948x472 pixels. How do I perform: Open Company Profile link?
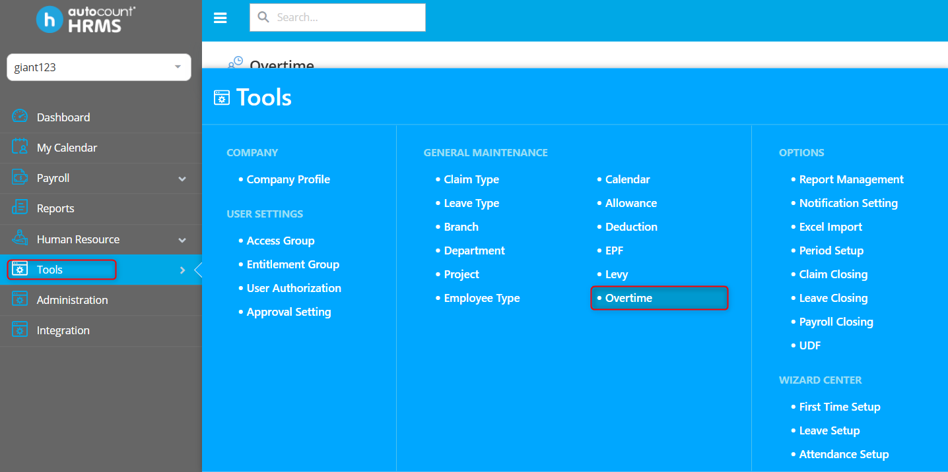pos(288,179)
